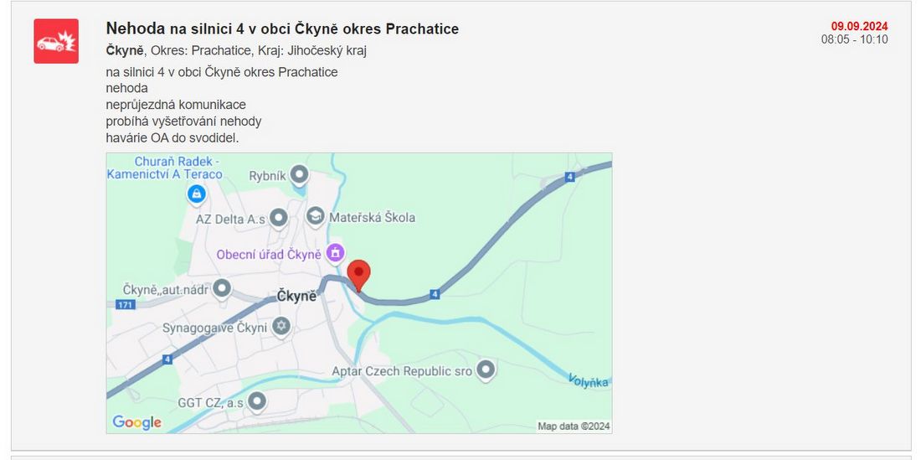The image size is (921, 460).
Task: Open the Google logo on the map
Action: 136,421
